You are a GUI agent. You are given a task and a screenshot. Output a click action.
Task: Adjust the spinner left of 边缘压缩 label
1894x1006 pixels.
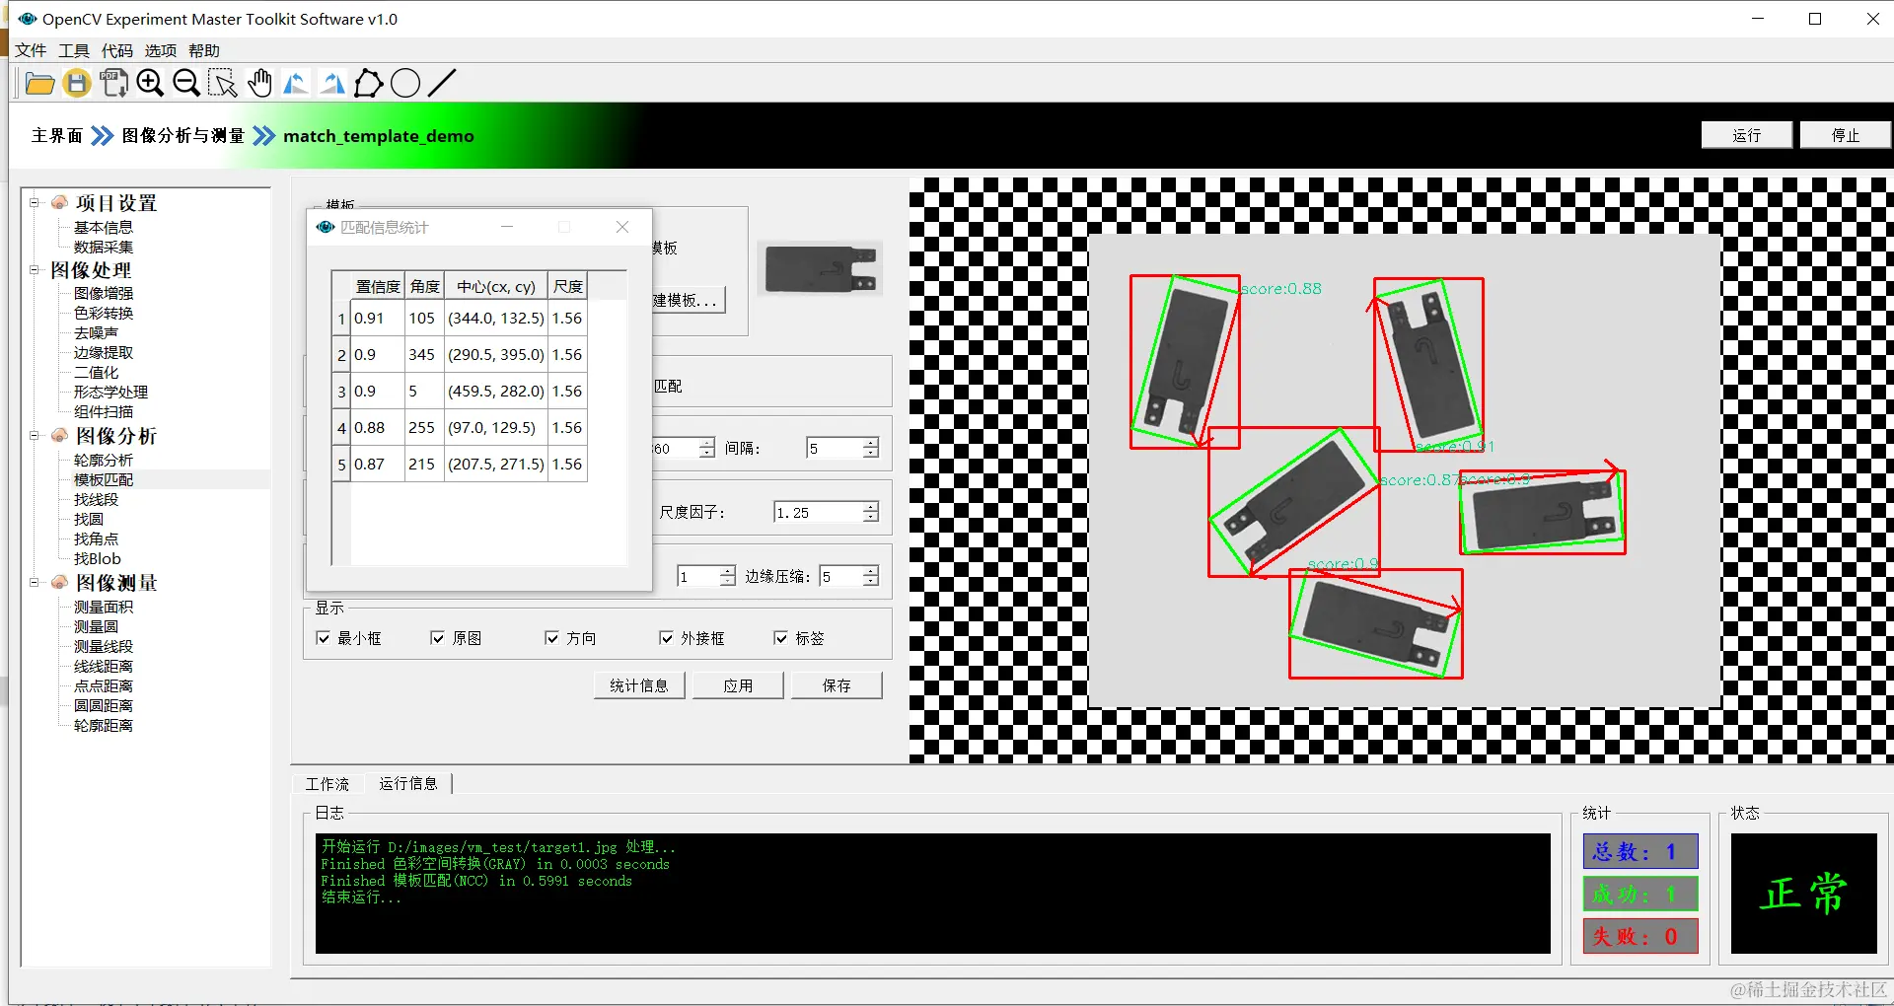click(x=727, y=576)
